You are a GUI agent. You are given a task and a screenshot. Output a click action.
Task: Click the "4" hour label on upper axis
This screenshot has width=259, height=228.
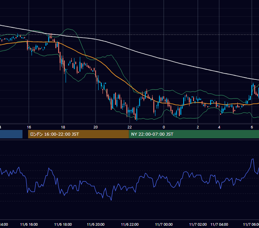pyautogui.click(x=219, y=127)
